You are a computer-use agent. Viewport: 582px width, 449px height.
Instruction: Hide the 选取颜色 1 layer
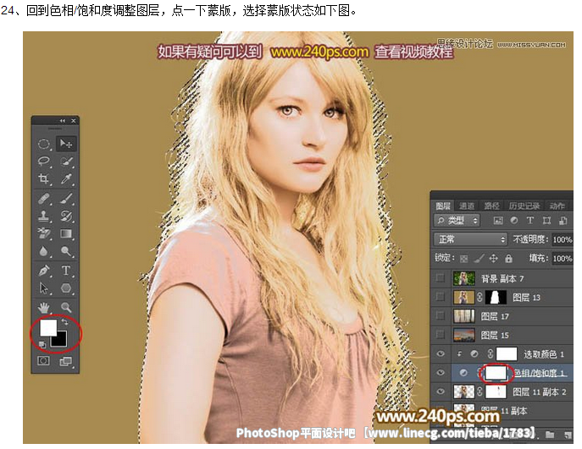pyautogui.click(x=441, y=353)
